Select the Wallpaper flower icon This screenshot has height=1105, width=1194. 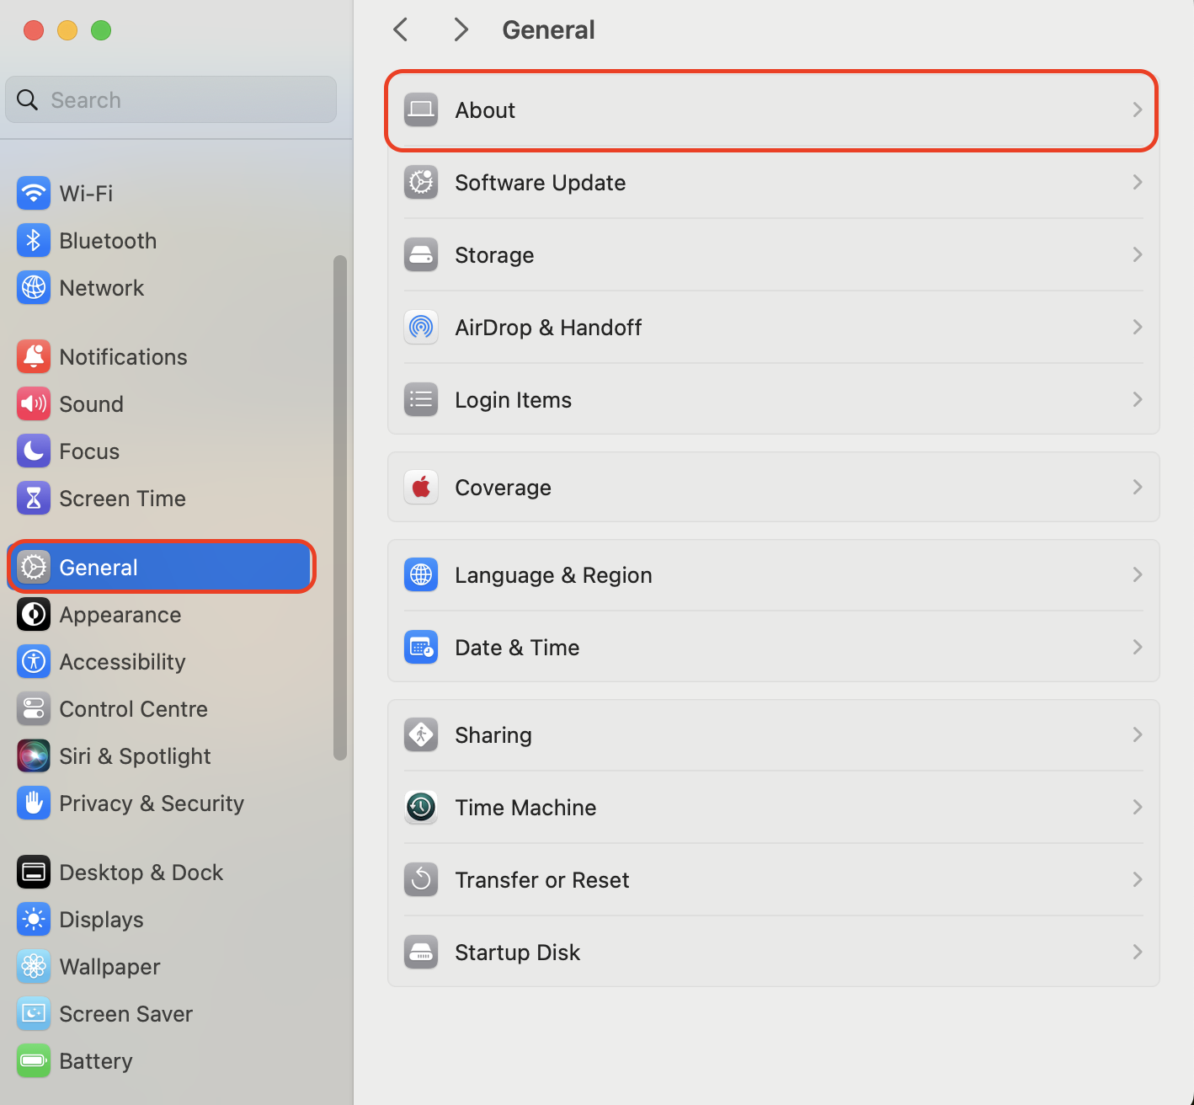[x=34, y=967]
